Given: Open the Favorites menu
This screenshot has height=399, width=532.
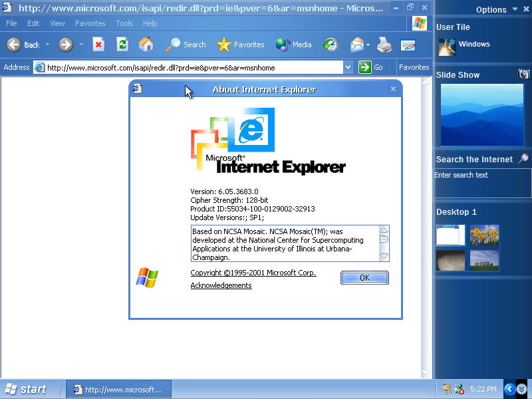Looking at the screenshot, I should pyautogui.click(x=90, y=23).
